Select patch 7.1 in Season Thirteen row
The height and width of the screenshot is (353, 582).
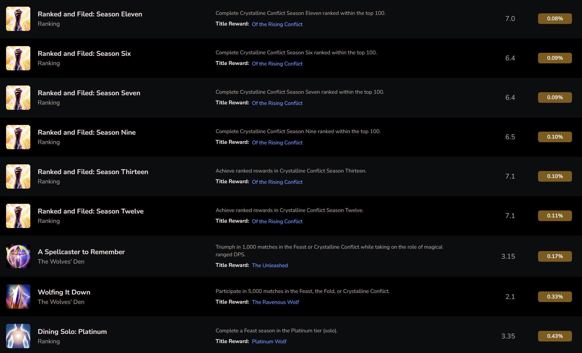point(510,176)
